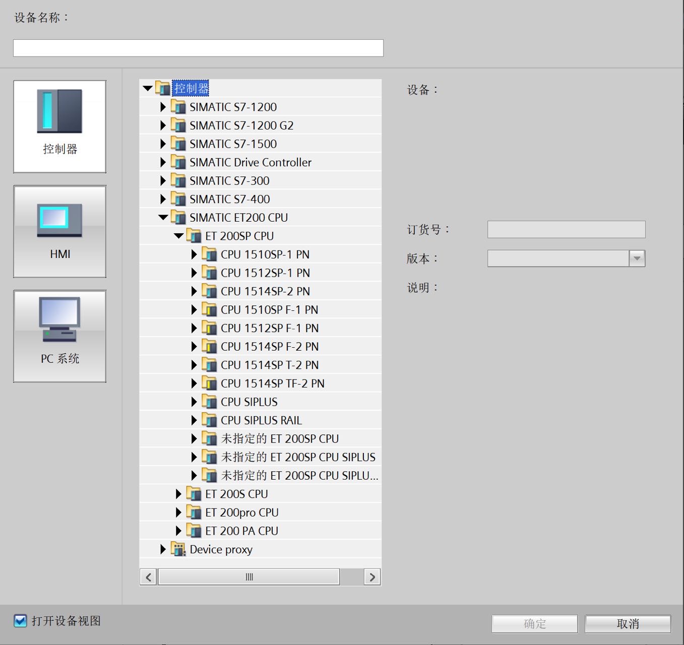Image resolution: width=684 pixels, height=645 pixels.
Task: Click the 确定 confirm button
Action: 535,624
